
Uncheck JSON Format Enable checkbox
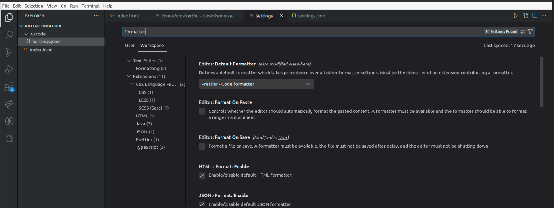pyautogui.click(x=202, y=204)
